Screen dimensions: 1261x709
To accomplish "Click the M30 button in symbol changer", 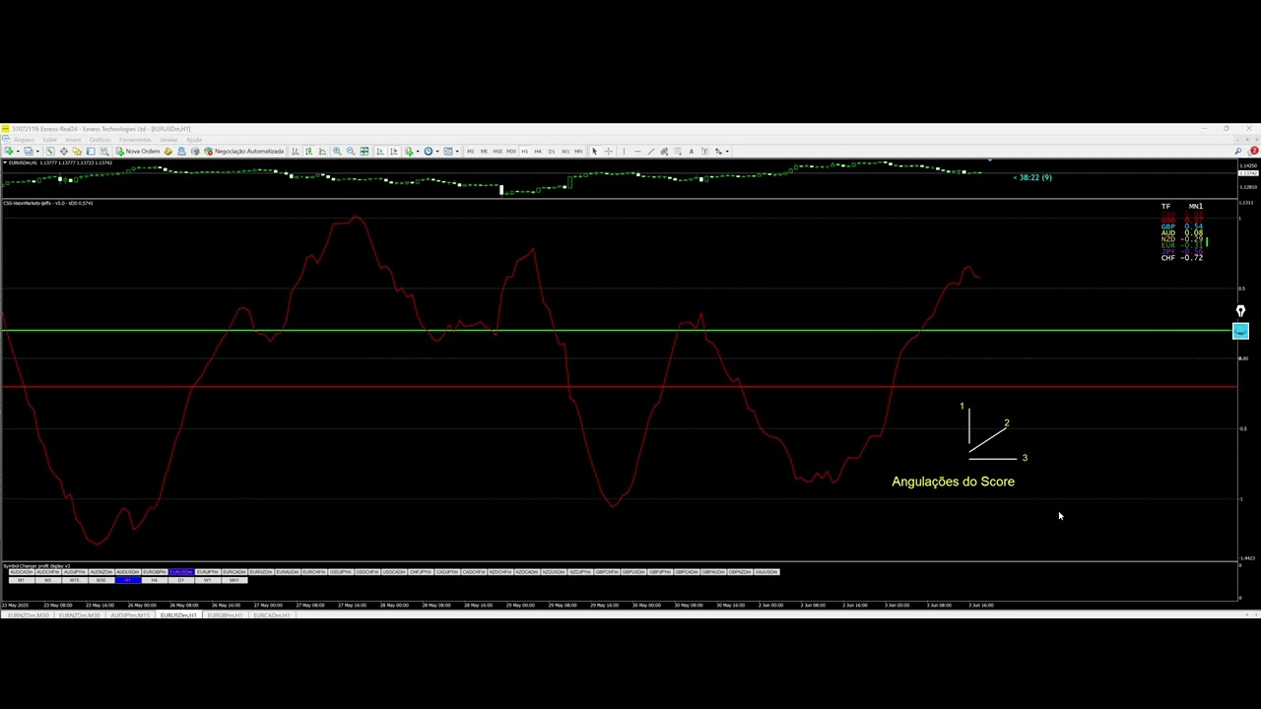I will point(101,580).
